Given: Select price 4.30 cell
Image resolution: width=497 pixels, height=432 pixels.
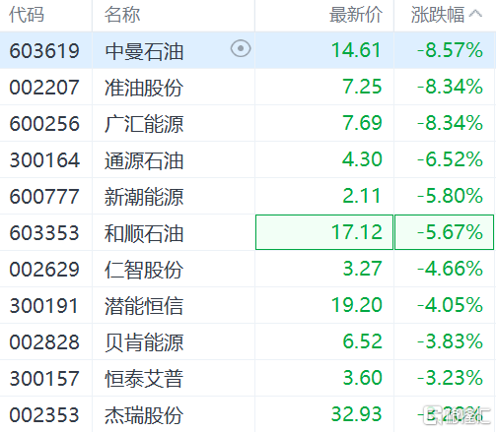Looking at the screenshot, I should pos(362,159).
